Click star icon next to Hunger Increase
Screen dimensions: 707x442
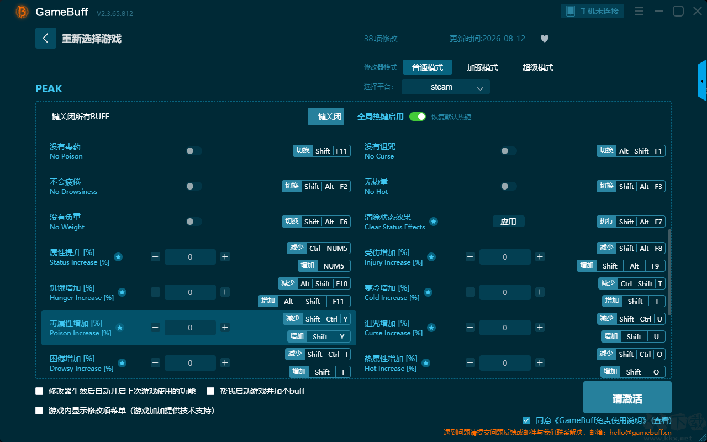click(122, 292)
